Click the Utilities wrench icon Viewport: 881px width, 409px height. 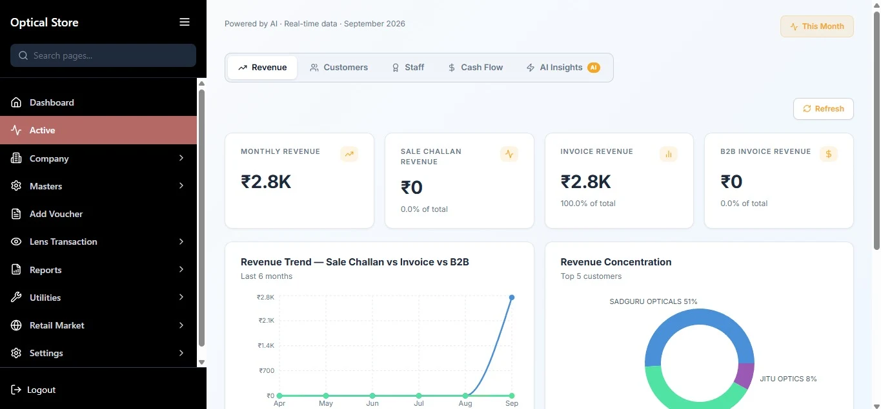16,297
